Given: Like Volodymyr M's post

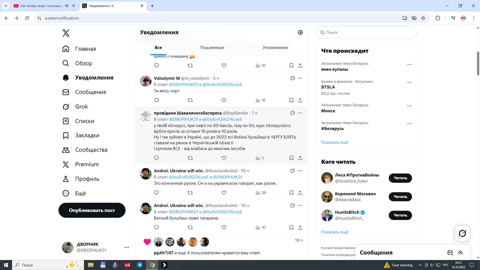Looking at the screenshot, I should [x=224, y=100].
